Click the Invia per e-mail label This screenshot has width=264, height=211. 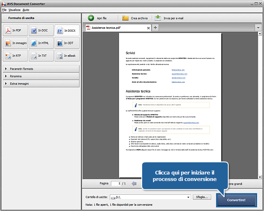(x=173, y=18)
